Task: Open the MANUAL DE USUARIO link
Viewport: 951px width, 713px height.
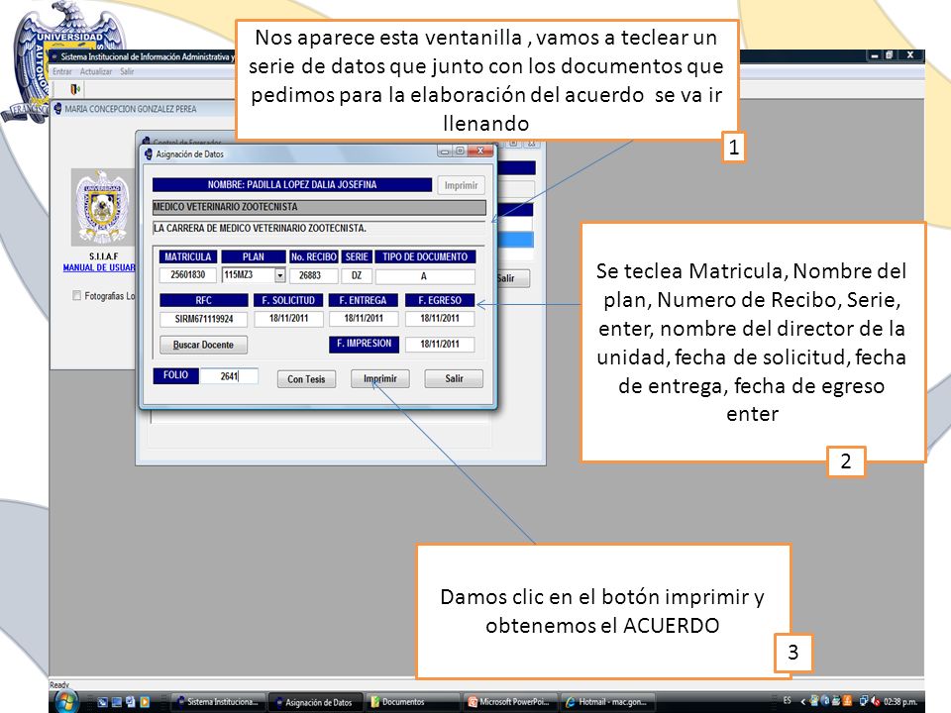Action: [99, 267]
